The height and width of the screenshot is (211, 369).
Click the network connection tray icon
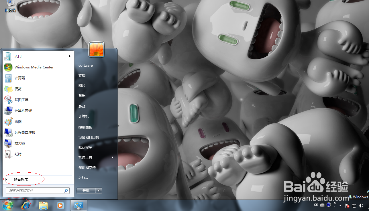[x=354, y=205]
